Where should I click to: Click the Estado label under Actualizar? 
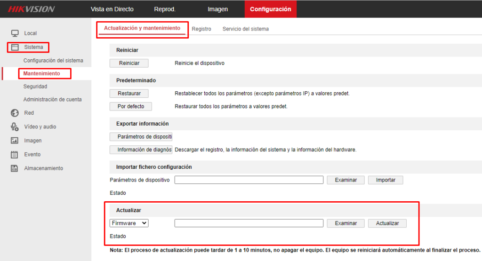click(118, 236)
